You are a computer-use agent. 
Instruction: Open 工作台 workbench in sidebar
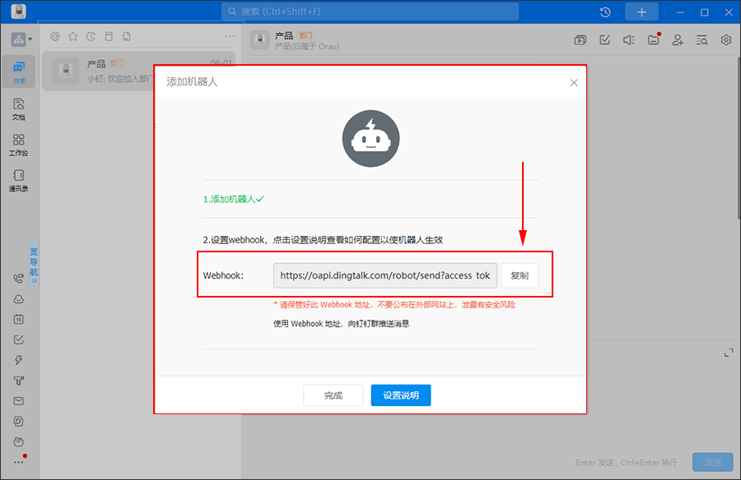coord(18,145)
